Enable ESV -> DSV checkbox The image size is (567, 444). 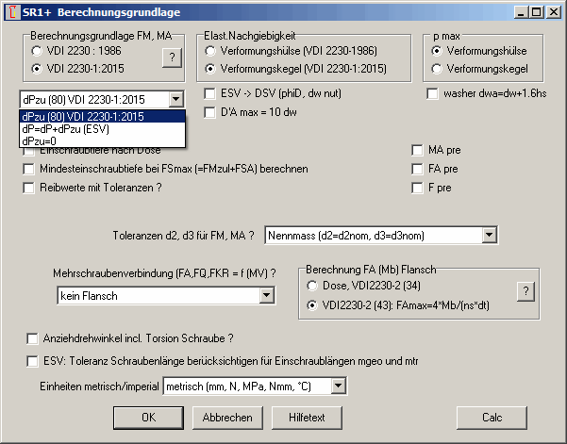pos(210,94)
